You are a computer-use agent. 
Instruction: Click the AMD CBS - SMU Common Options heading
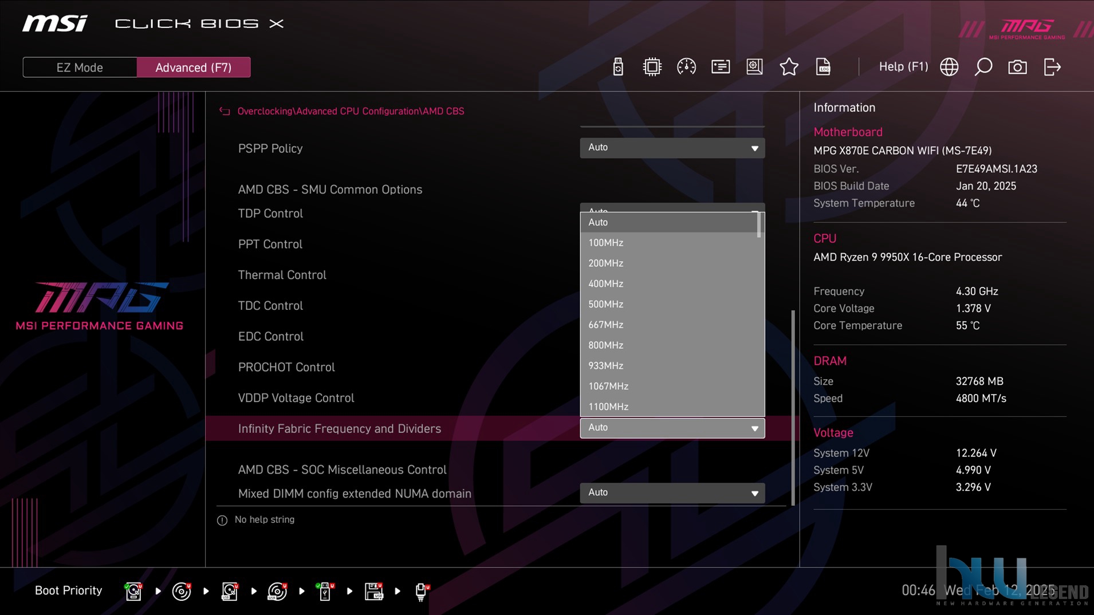pos(330,190)
